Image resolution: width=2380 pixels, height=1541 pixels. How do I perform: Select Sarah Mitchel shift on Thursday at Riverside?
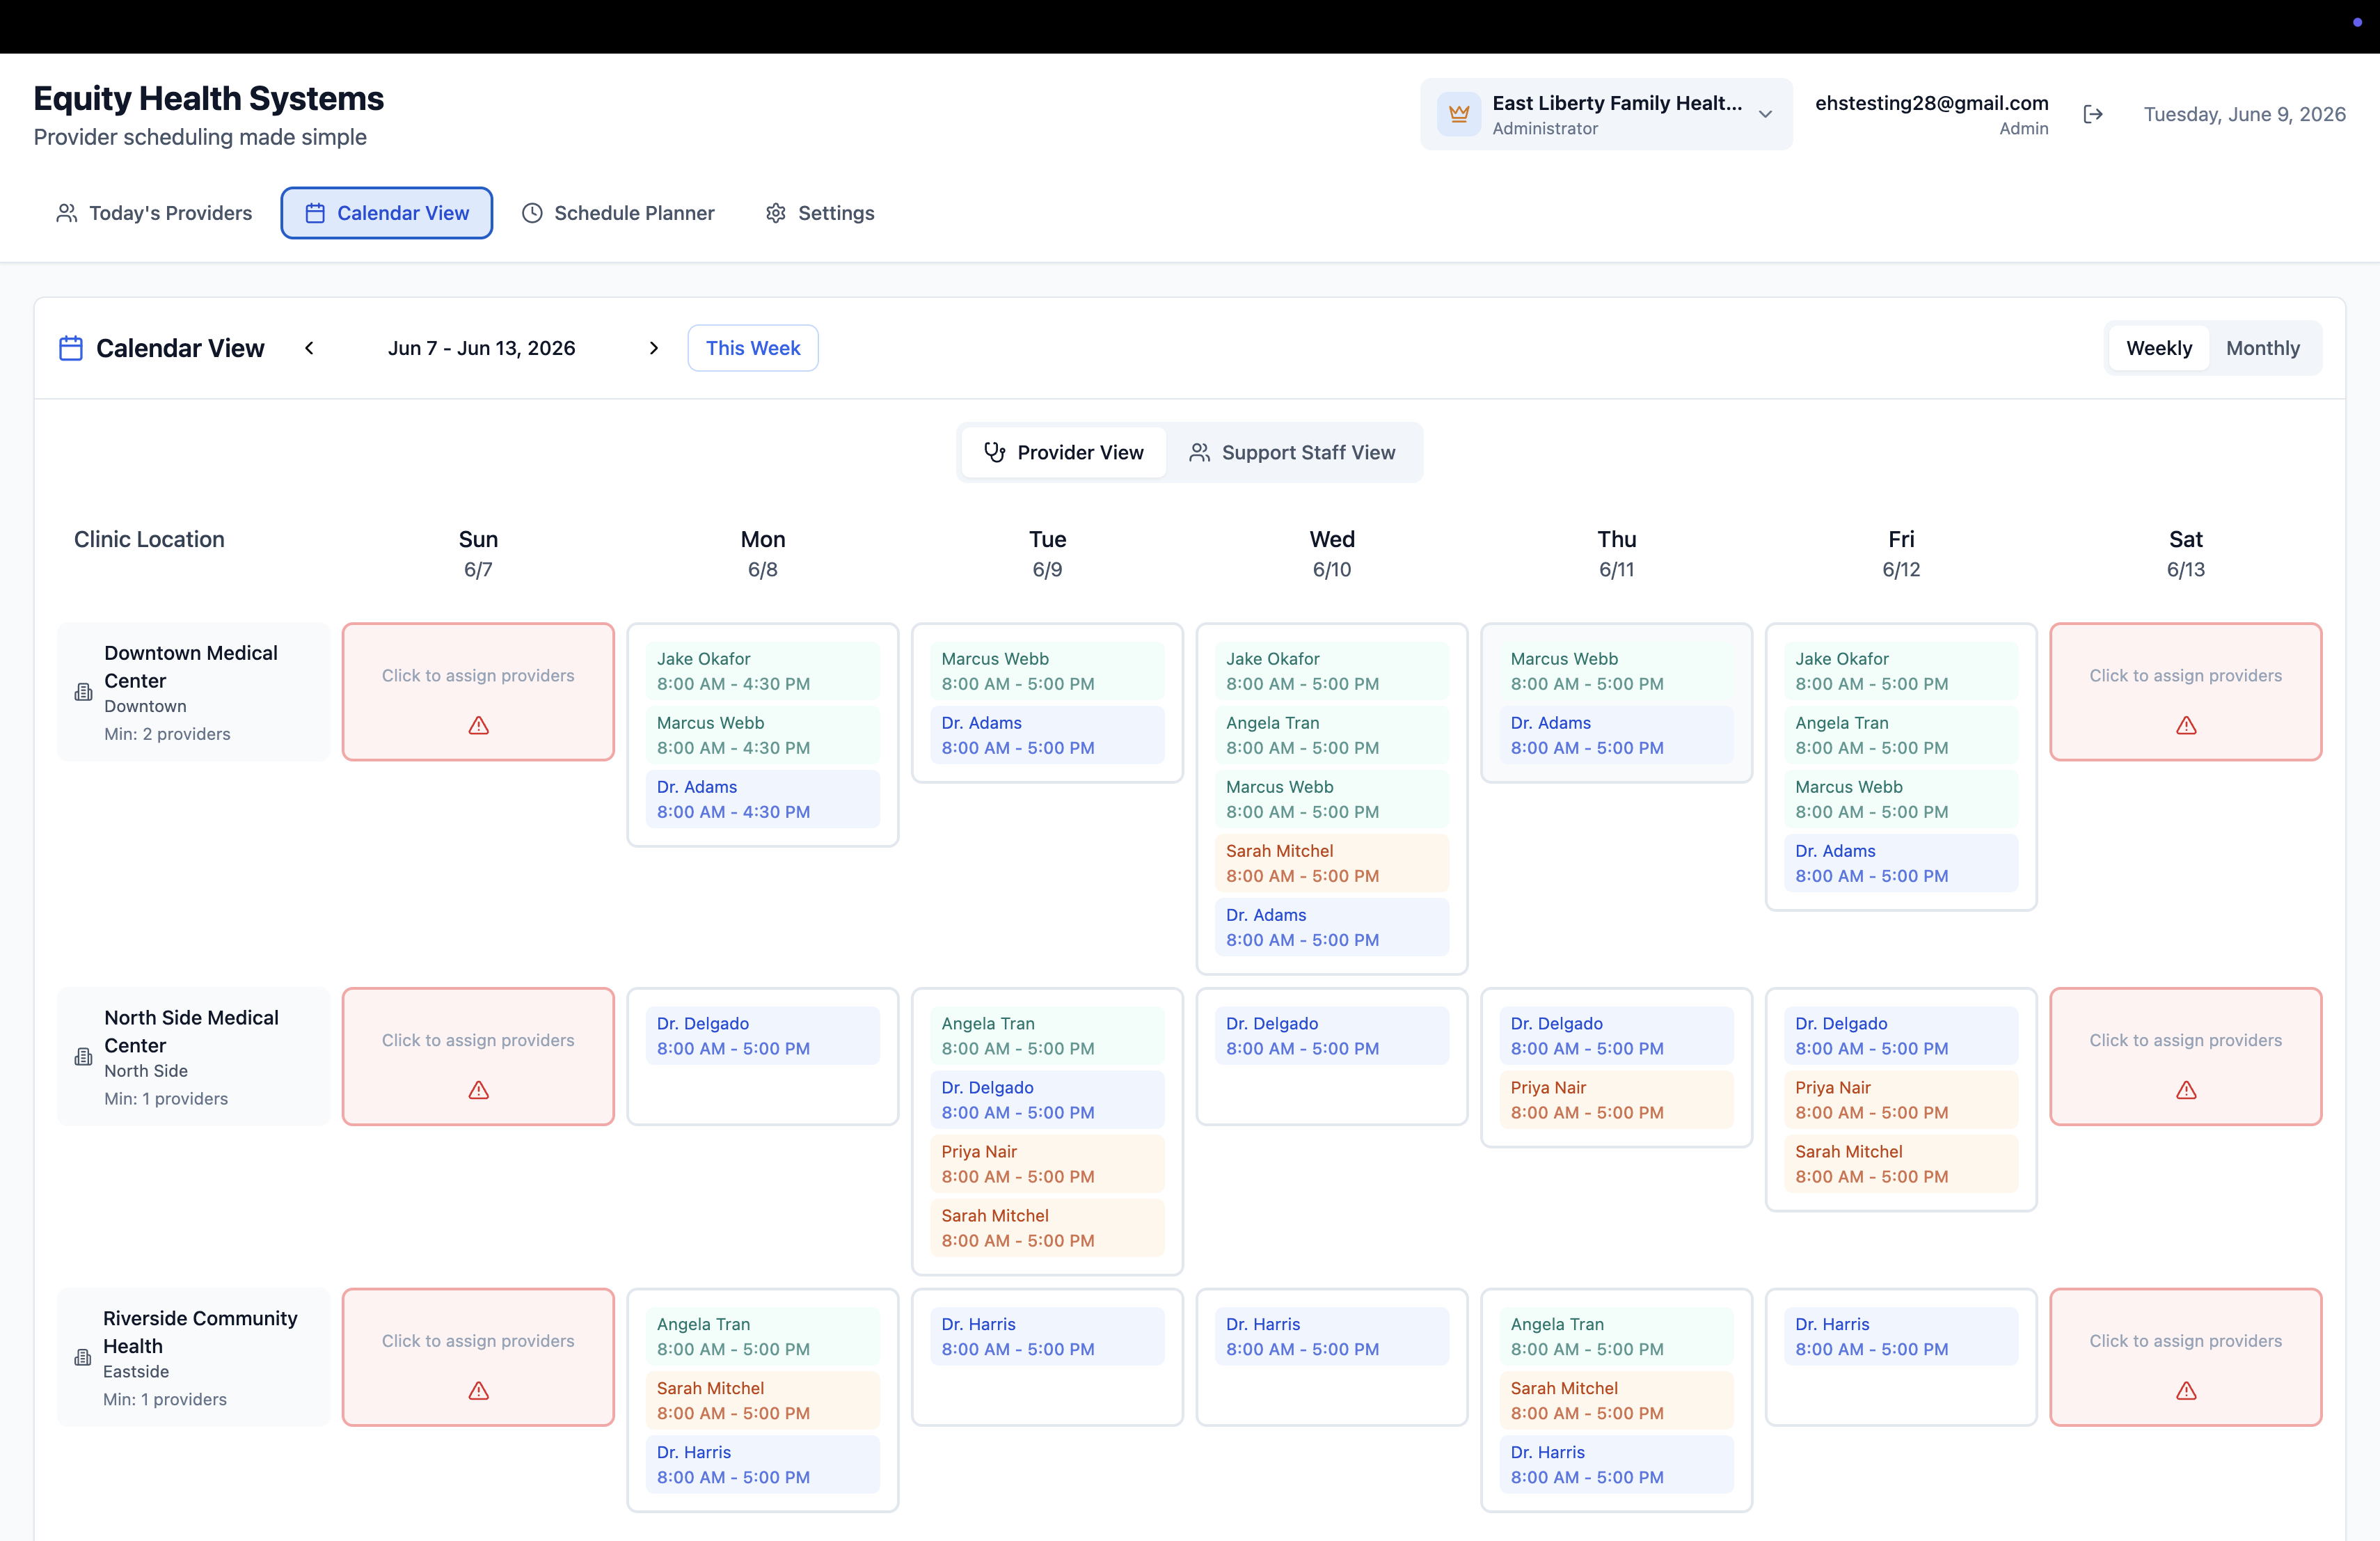1617,1400
